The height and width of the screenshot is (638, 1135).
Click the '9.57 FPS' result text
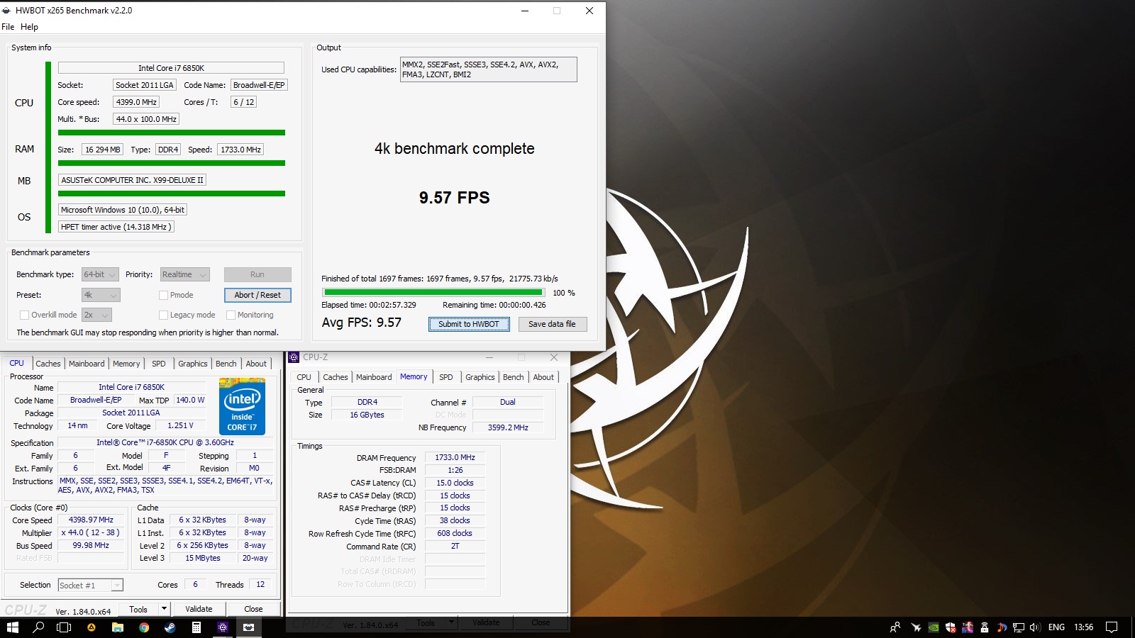click(454, 198)
